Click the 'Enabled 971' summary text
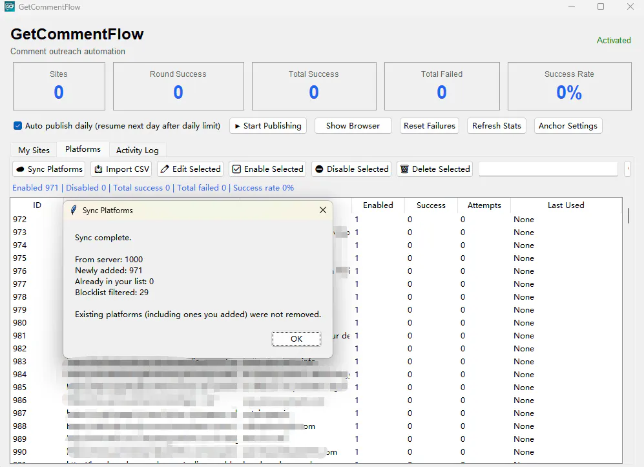The image size is (644, 467). (x=36, y=188)
